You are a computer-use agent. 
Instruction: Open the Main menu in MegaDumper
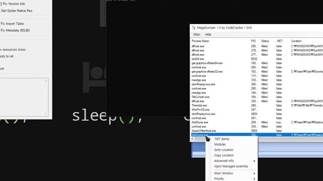pos(197,35)
